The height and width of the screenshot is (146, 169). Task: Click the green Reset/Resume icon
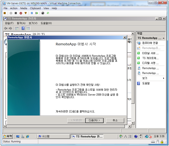[x=37, y=13]
